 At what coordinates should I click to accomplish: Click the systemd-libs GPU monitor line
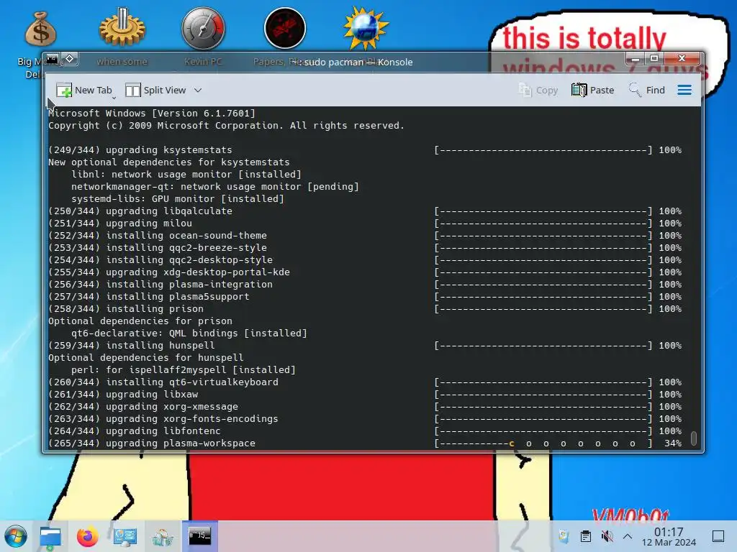coord(178,198)
